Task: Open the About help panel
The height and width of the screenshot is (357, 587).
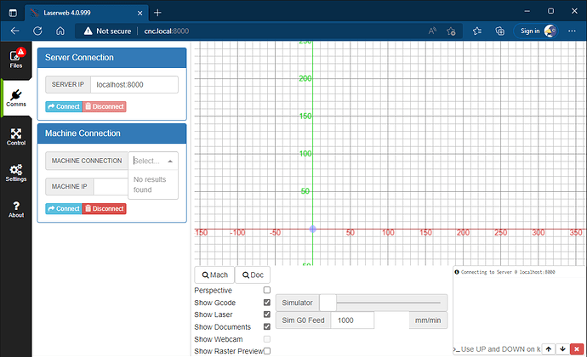Action: point(16,209)
